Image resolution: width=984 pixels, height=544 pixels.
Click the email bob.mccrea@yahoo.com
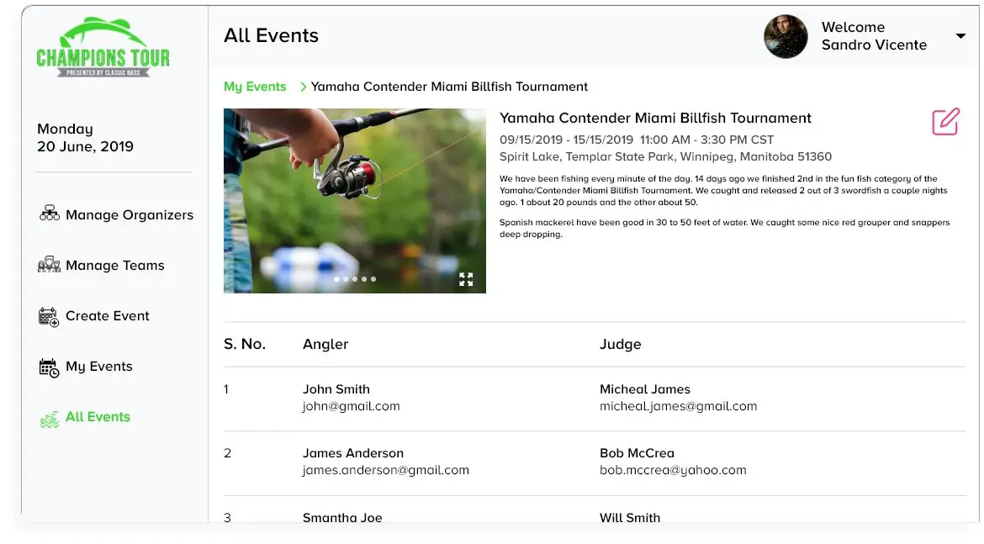click(x=674, y=470)
